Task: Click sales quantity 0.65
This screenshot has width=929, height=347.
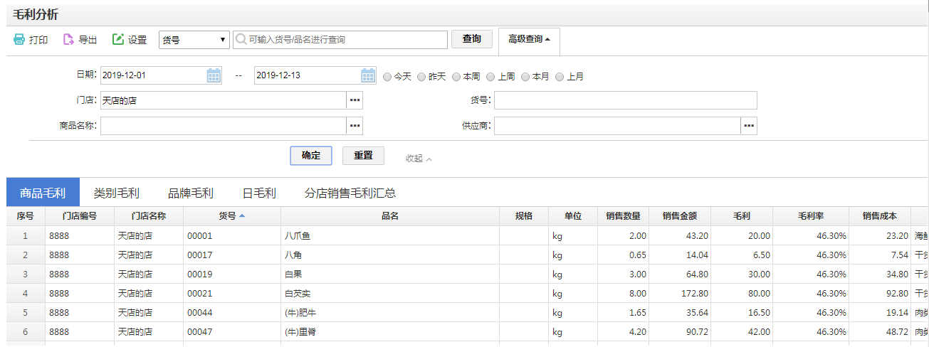Action: coord(638,255)
